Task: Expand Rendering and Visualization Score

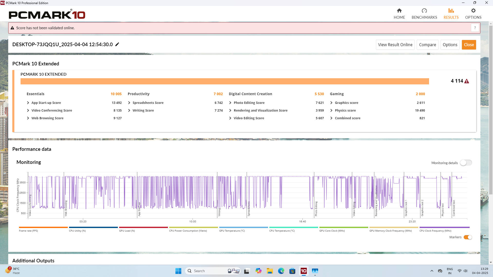Action: click(x=230, y=110)
